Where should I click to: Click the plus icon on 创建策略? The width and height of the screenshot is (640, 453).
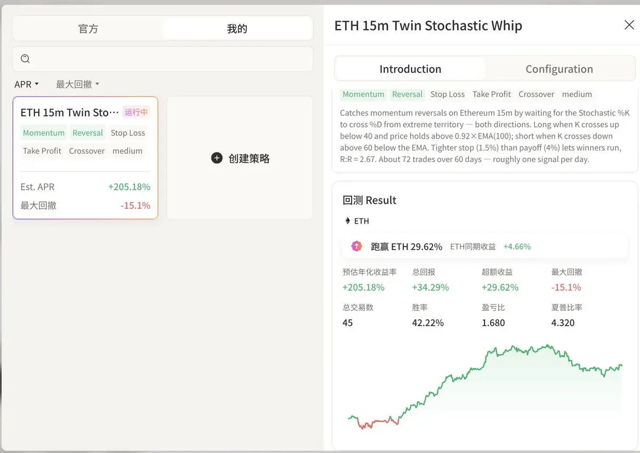point(217,158)
